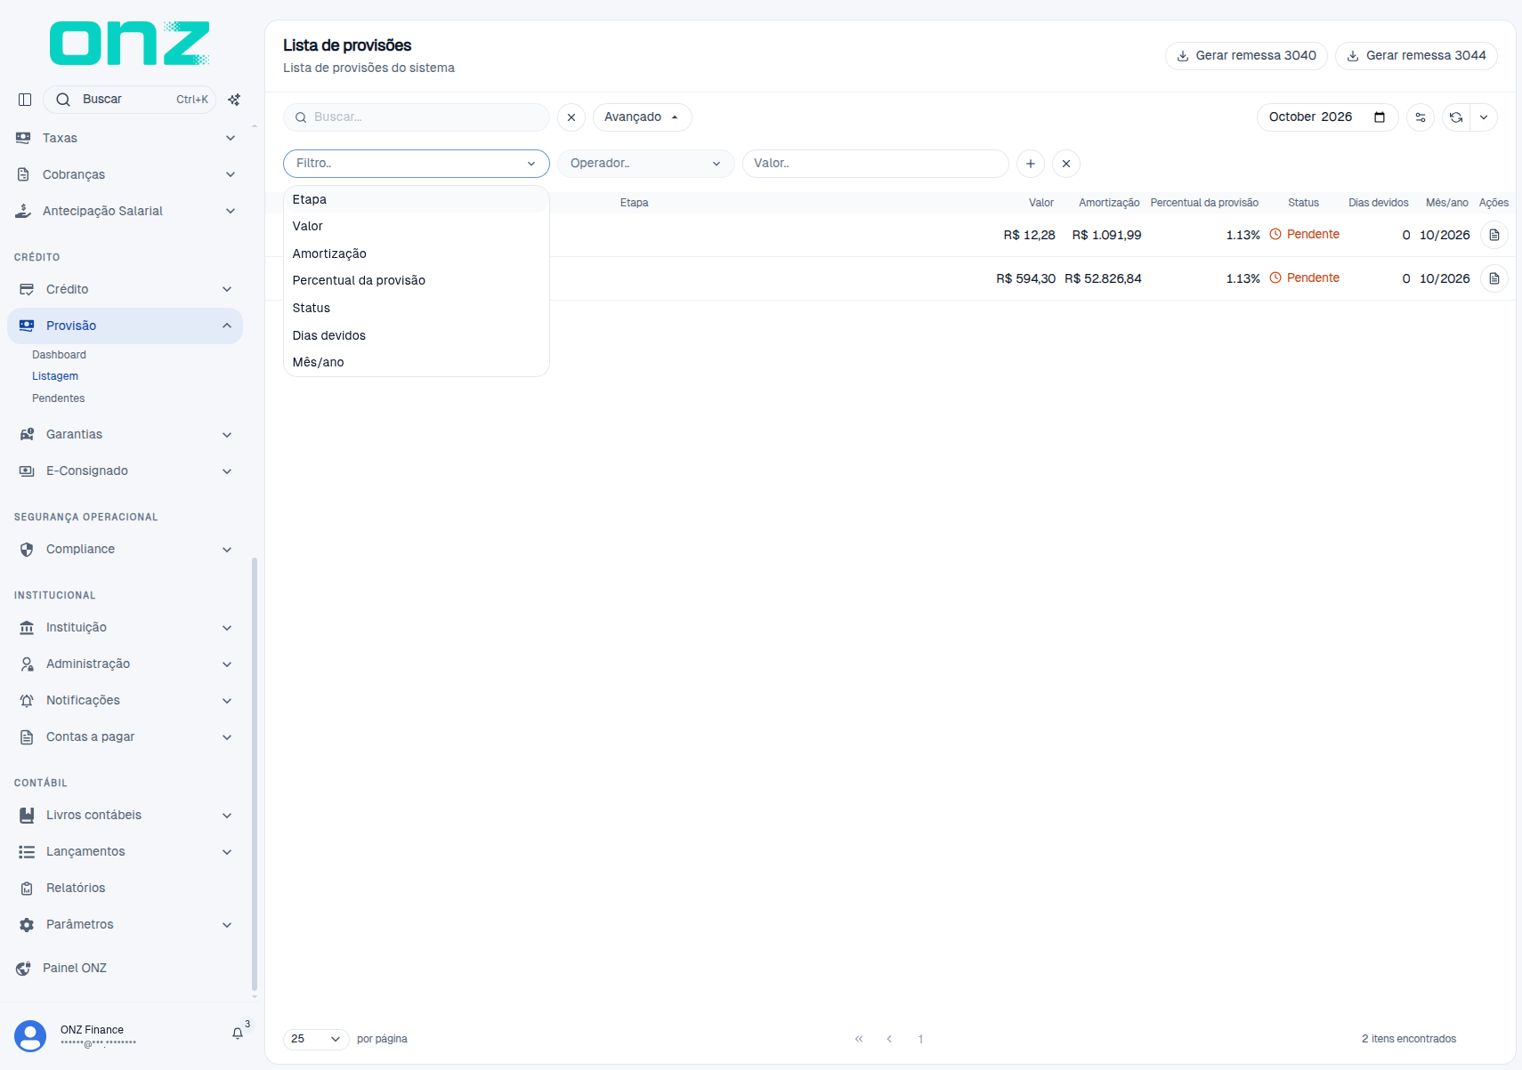Add a filter with the plus button
The image size is (1522, 1070).
click(x=1031, y=164)
